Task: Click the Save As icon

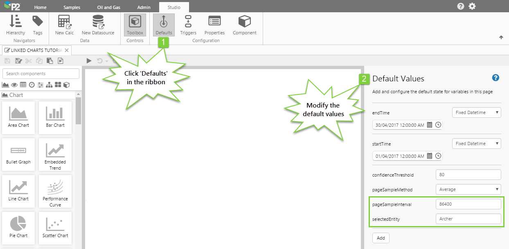Action: click(18, 61)
